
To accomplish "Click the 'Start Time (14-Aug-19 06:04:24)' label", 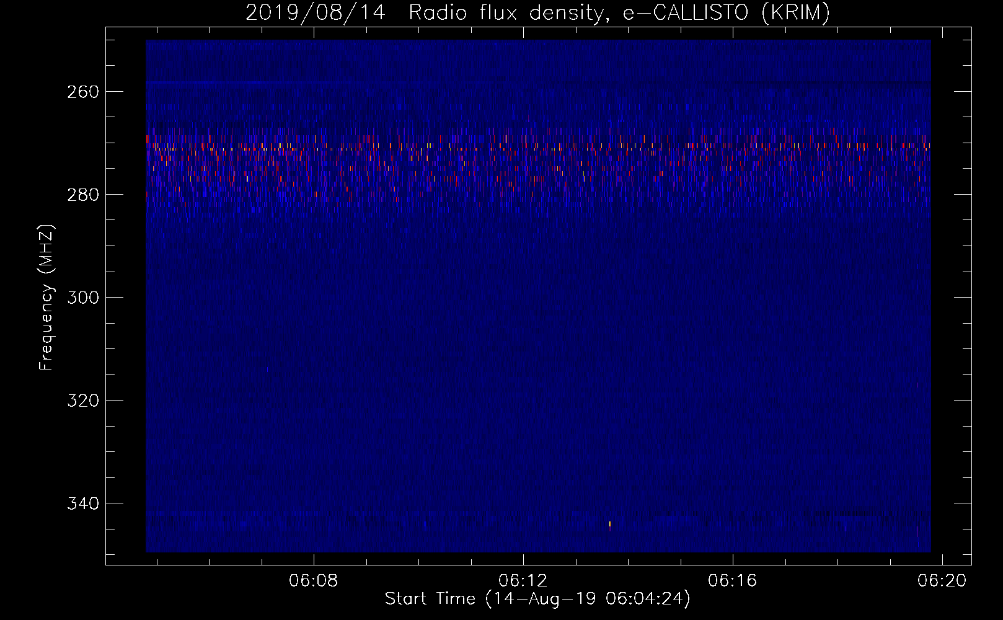I will point(537,599).
